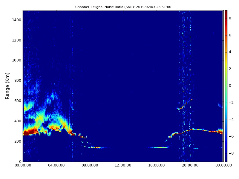
Task: Click the strong red echo near 300 km at 01:00
Action: point(31,132)
